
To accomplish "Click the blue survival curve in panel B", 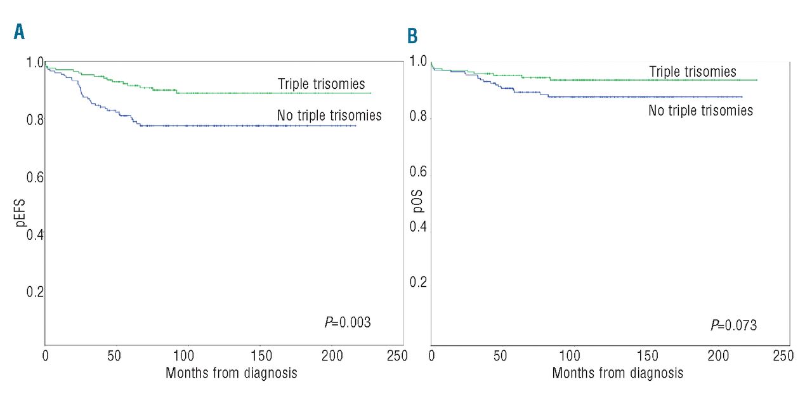I will (x=634, y=96).
